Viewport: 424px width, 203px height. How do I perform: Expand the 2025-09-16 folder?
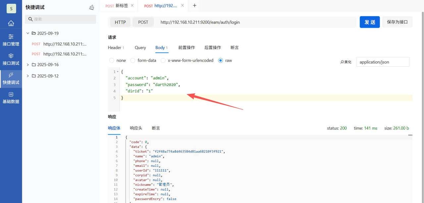[x=28, y=65]
